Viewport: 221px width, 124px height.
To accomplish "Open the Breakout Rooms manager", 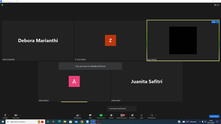I will pos(122,116).
